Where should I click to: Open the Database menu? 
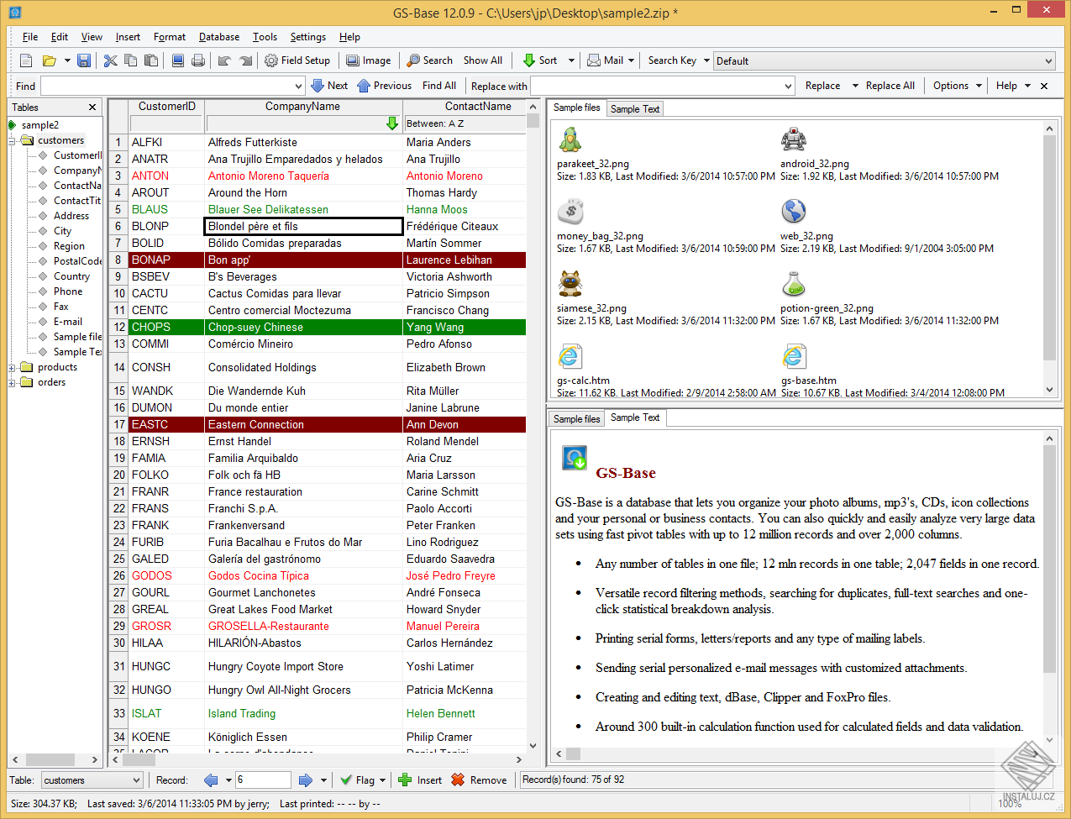[218, 37]
